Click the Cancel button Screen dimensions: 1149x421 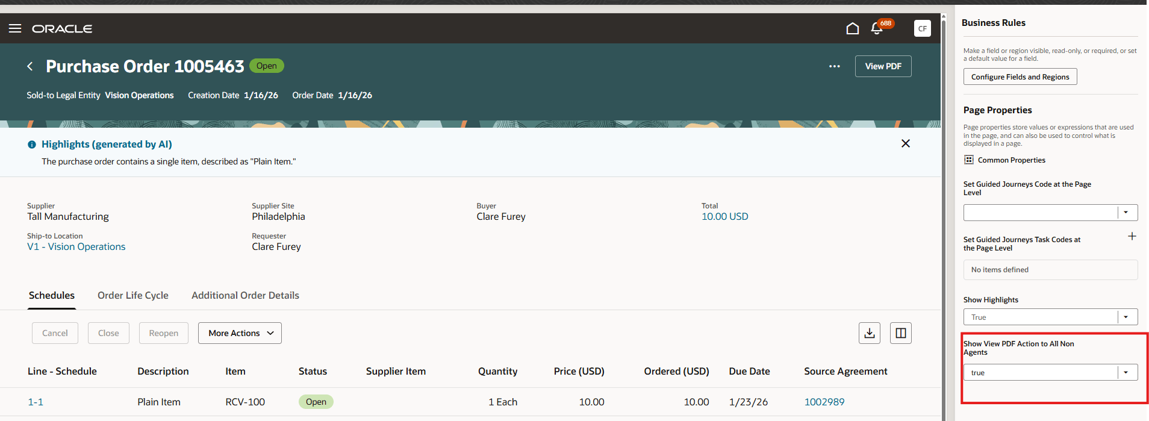(x=55, y=333)
